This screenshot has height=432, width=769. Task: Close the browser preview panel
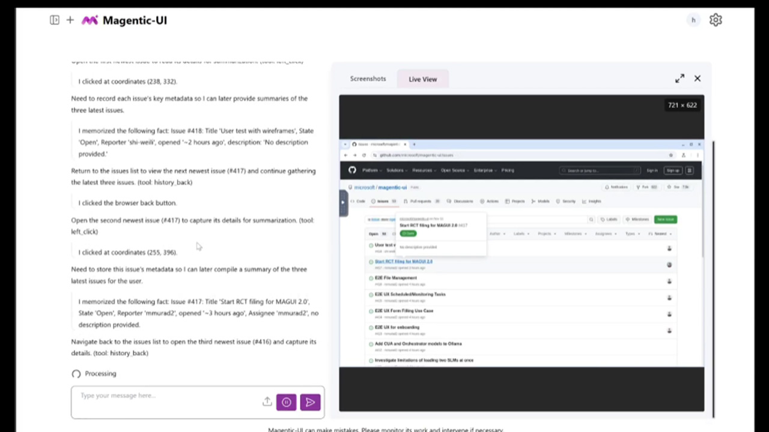[x=698, y=79]
